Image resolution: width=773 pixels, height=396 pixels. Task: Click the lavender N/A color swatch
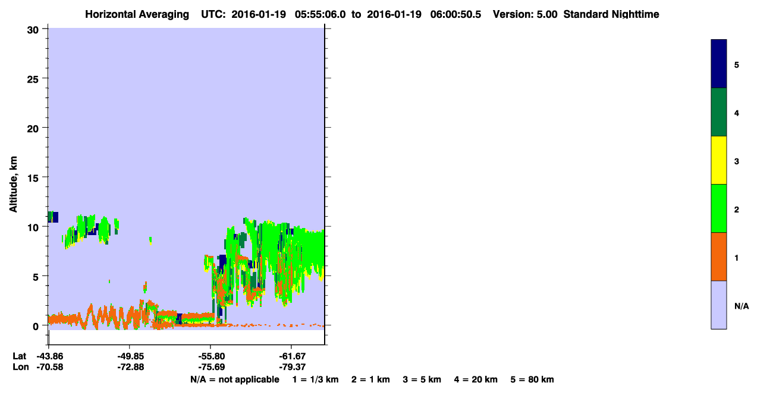click(x=719, y=305)
